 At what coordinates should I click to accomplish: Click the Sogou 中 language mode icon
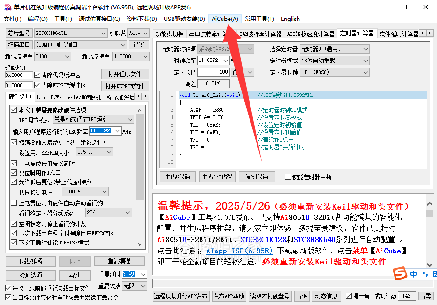click(x=414, y=274)
